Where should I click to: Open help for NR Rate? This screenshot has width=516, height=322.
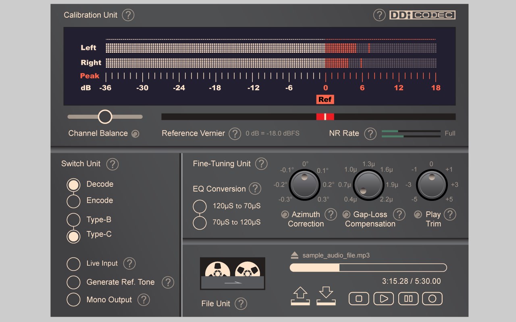[370, 134]
